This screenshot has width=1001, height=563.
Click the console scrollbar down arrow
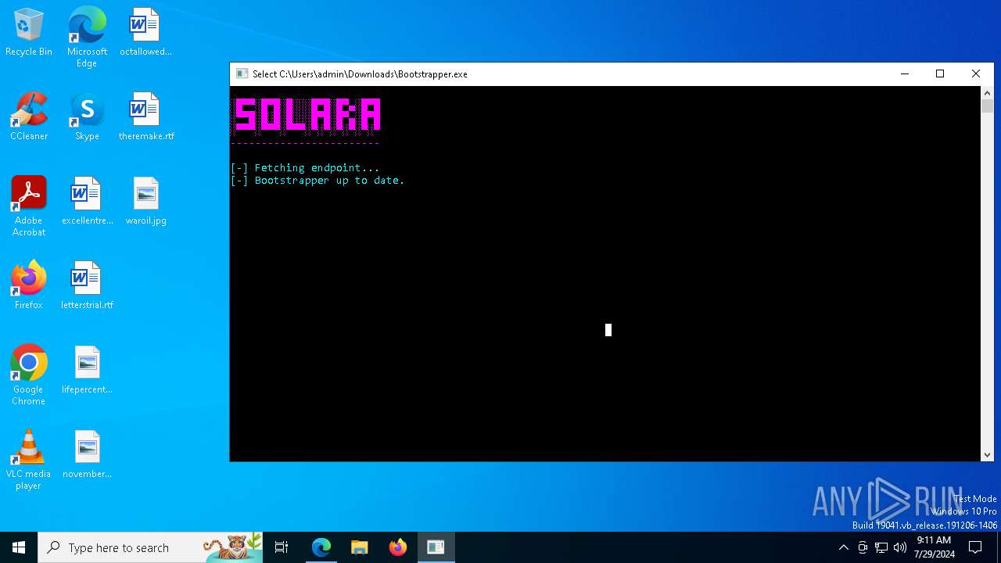point(987,455)
